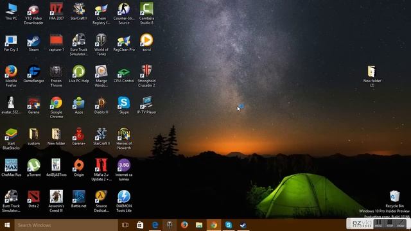Select the capture-1 file icon
This screenshot has height=231, width=411.
[x=57, y=43]
